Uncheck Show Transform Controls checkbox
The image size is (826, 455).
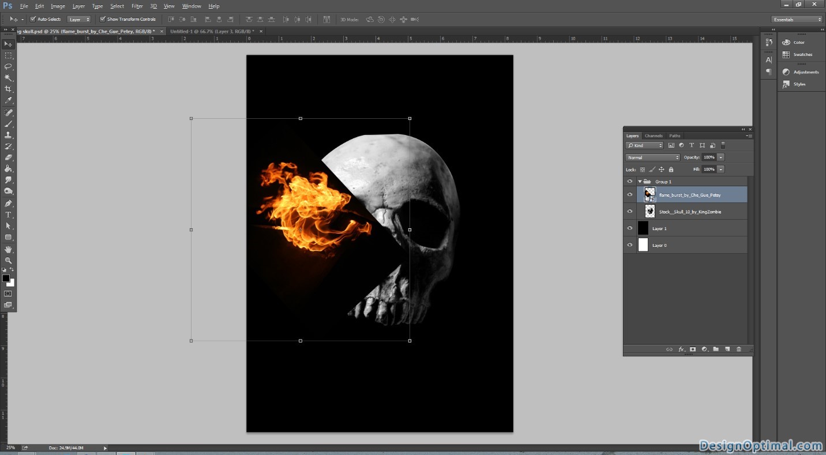103,19
